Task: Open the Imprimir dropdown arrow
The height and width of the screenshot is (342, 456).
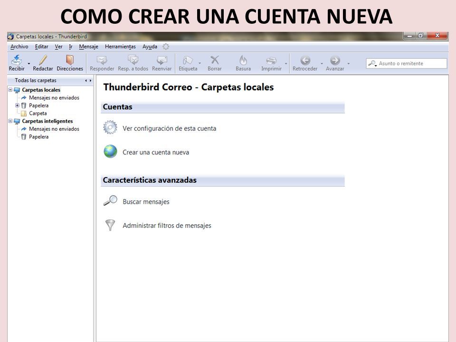Action: pos(286,63)
